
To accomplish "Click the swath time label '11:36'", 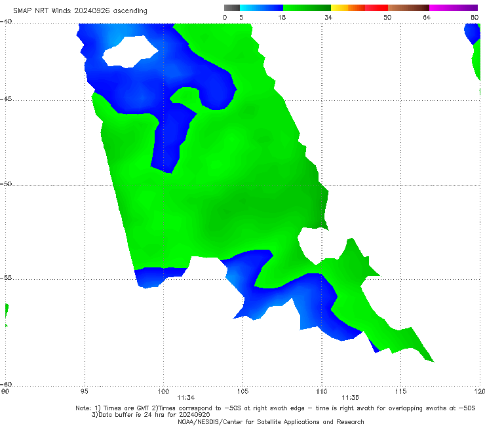I will pyautogui.click(x=350, y=398).
